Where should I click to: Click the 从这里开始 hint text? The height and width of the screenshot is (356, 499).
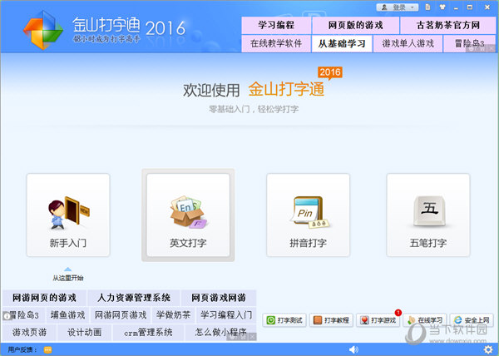pos(68,278)
